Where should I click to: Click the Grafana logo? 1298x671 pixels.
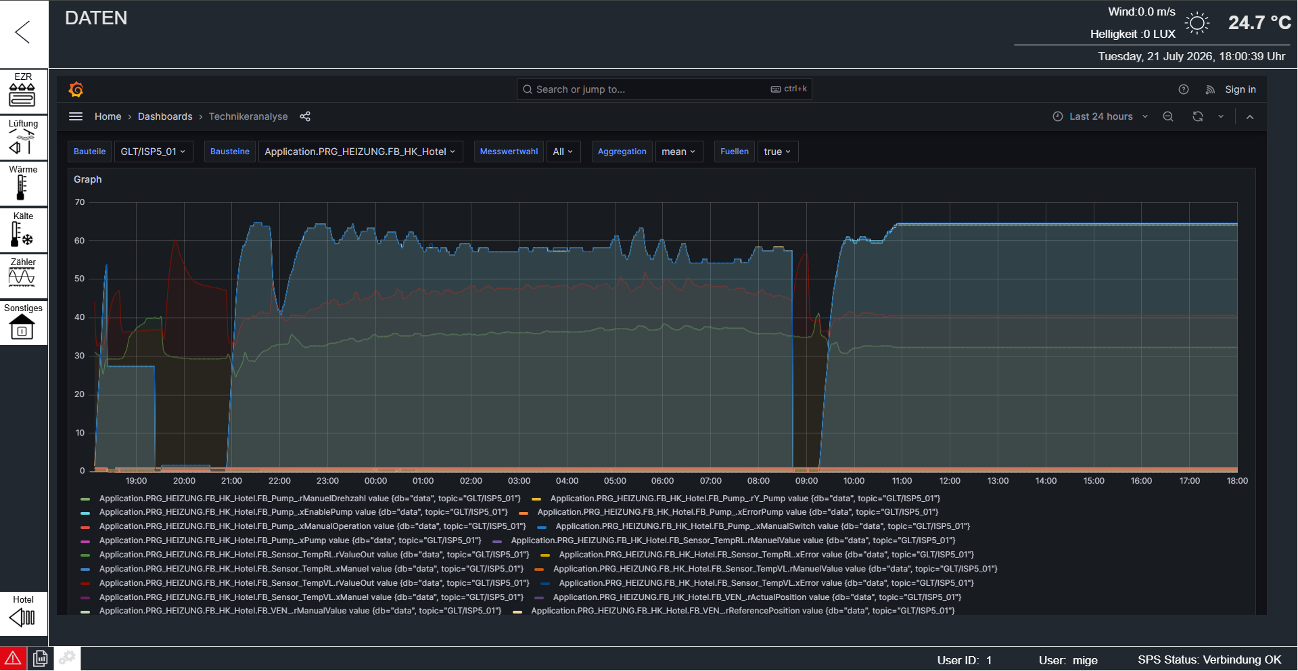tap(76, 89)
